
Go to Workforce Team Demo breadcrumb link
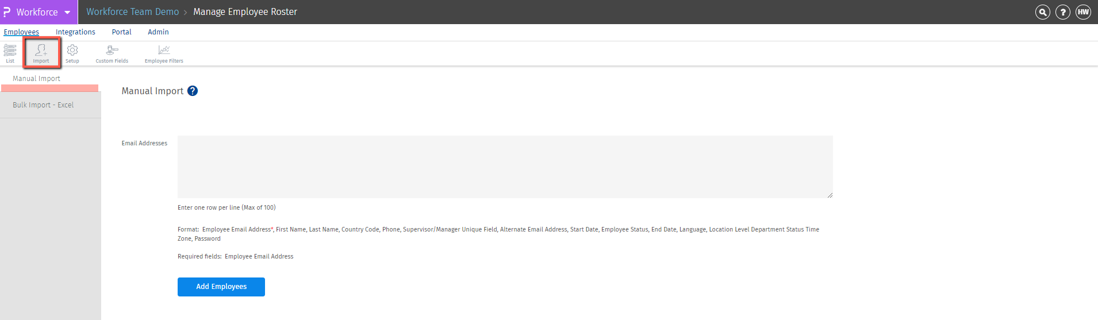pos(133,12)
